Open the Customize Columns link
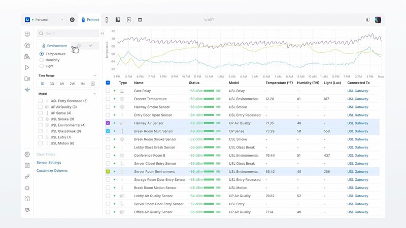This screenshot has height=228, width=406. click(52, 171)
